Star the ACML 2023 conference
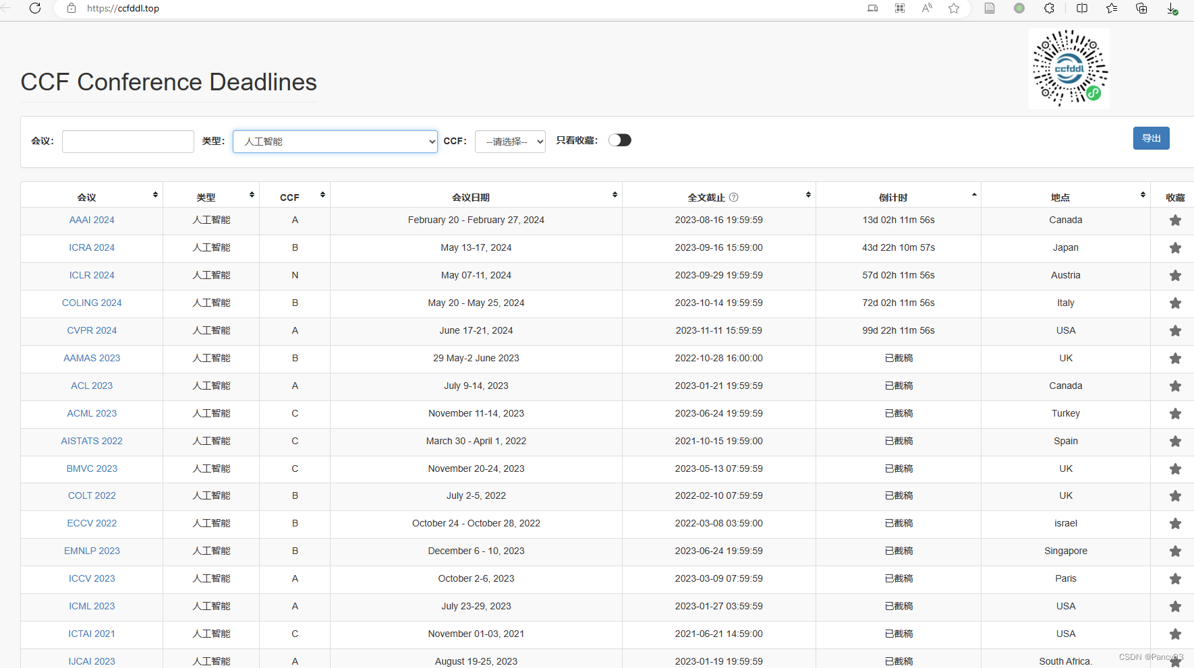The width and height of the screenshot is (1194, 668). tap(1175, 414)
